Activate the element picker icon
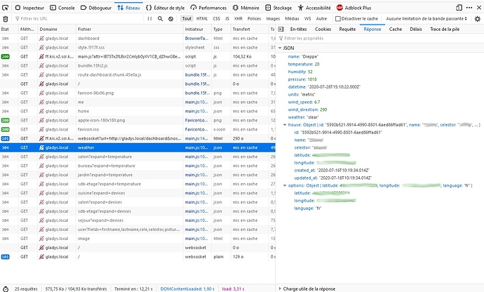Viewport: 484px width, 292px height. 5,8
